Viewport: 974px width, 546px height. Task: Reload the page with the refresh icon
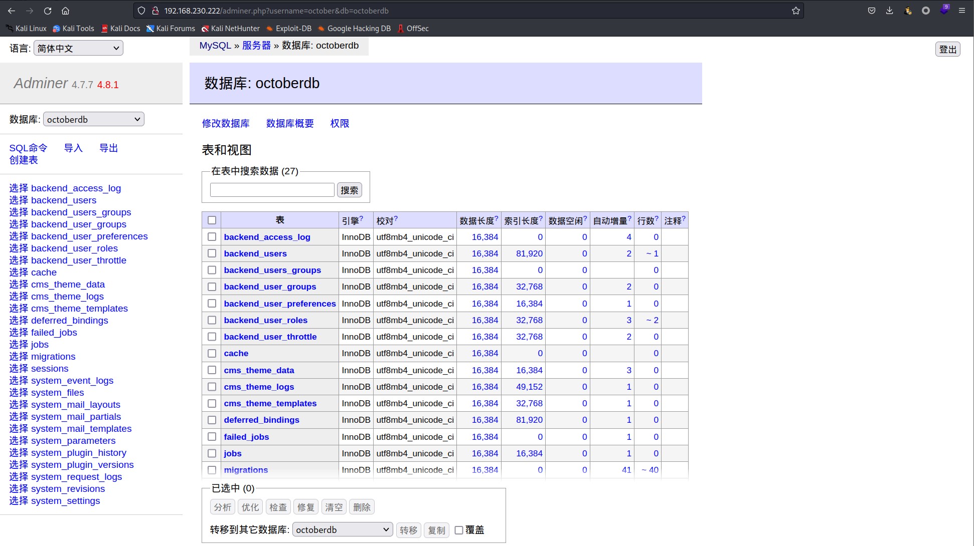[48, 11]
